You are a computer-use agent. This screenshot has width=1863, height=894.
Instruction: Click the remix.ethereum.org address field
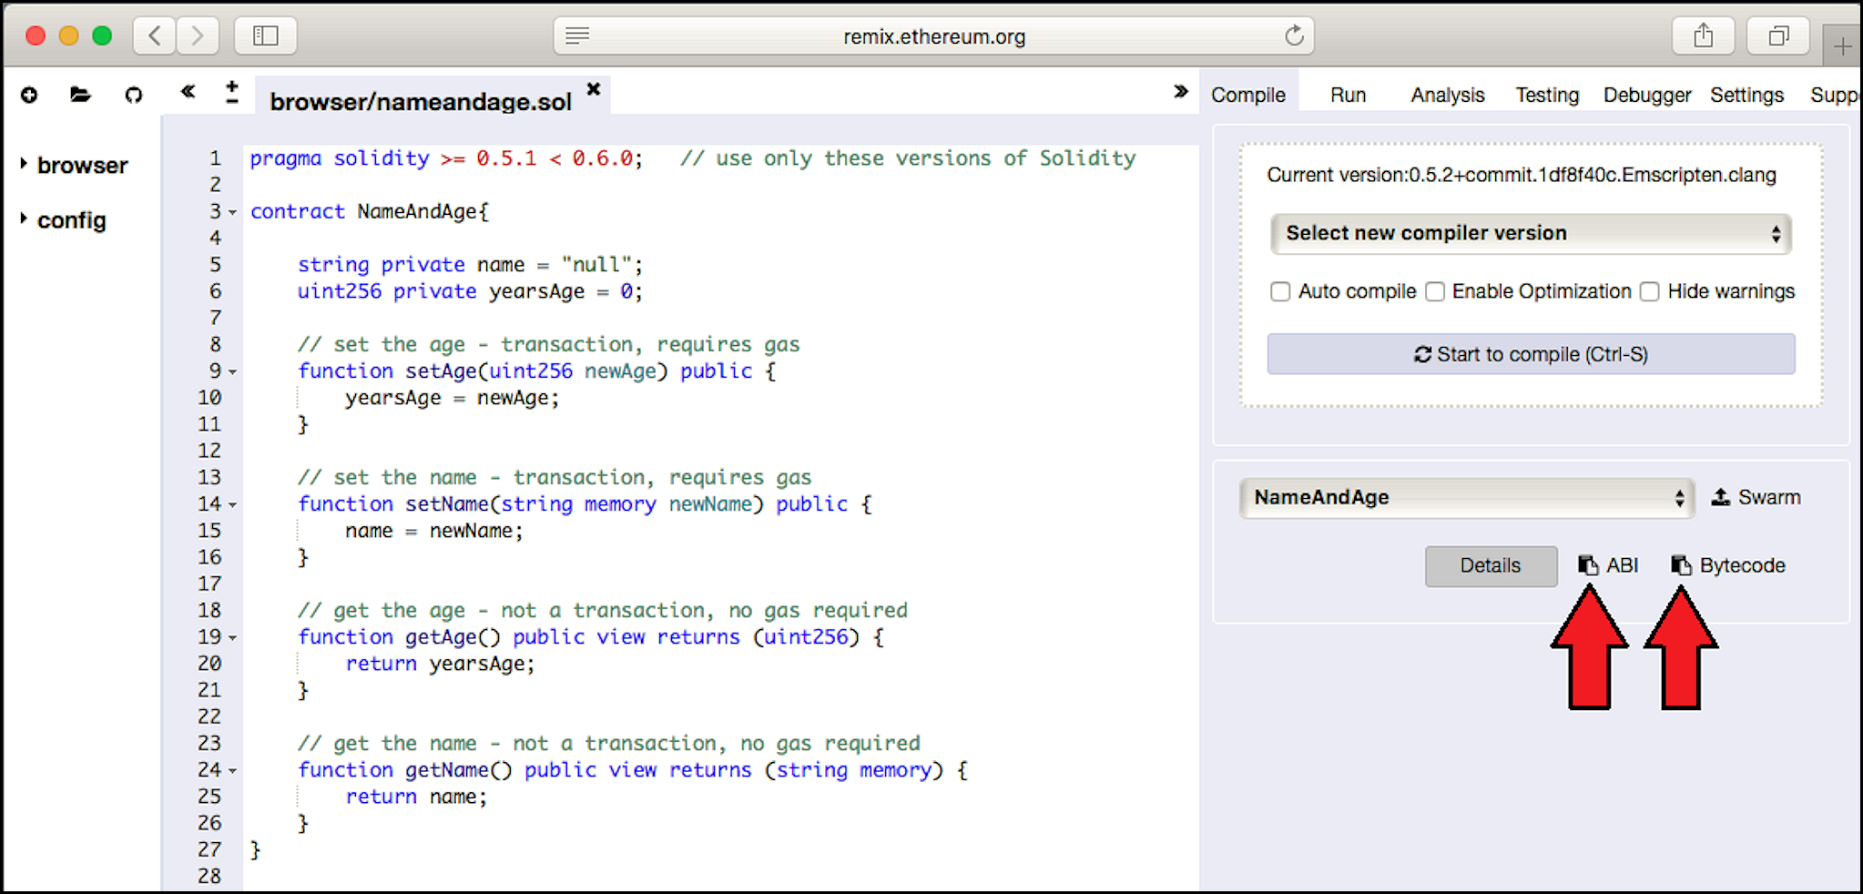(x=933, y=36)
